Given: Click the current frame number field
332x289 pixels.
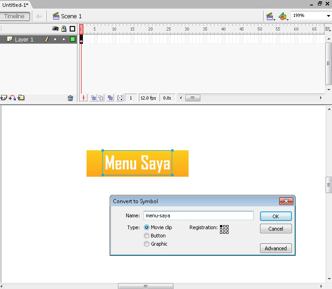Looking at the screenshot, I should coord(131,98).
